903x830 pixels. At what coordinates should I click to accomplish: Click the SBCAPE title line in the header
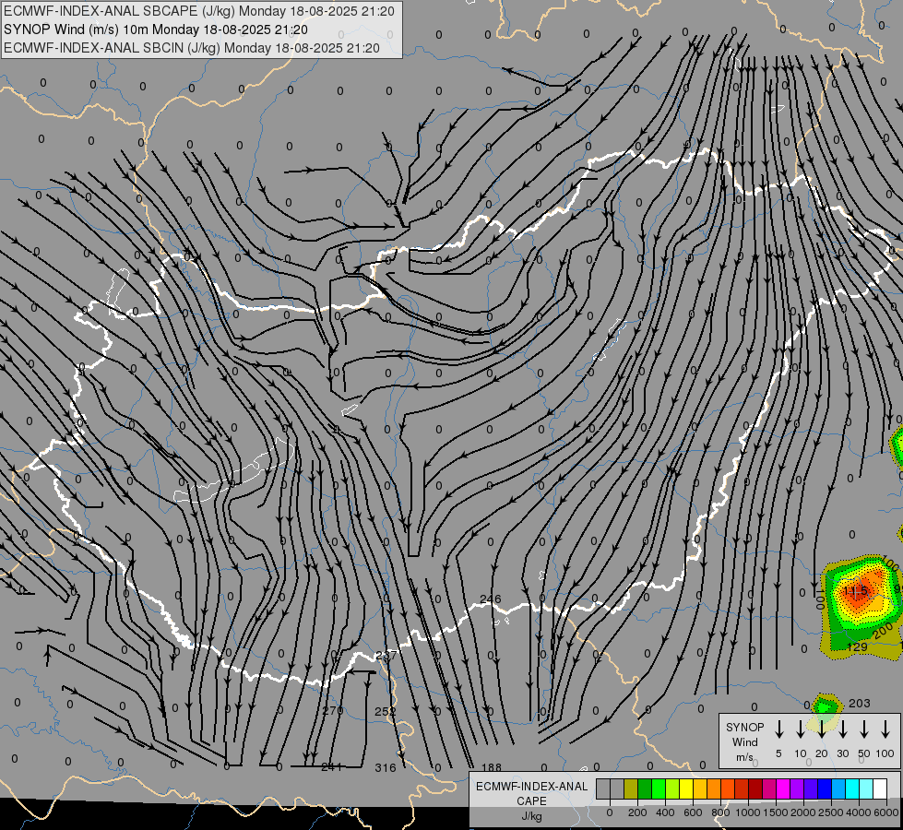pyautogui.click(x=198, y=11)
